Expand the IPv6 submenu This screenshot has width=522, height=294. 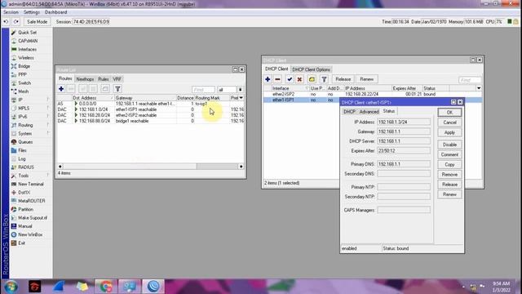(x=23, y=117)
